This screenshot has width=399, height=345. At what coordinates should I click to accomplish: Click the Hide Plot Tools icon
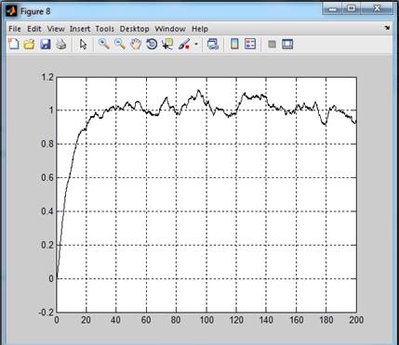[272, 45]
